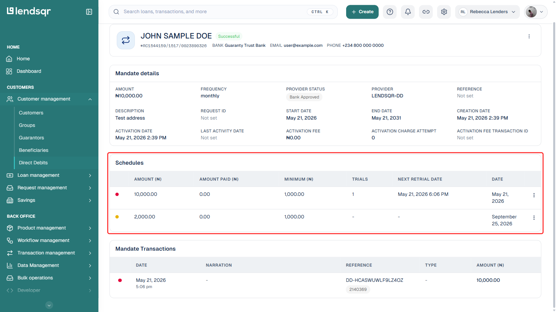Click the sidebar scroll-down arrow
This screenshot has width=556, height=312.
49,305
